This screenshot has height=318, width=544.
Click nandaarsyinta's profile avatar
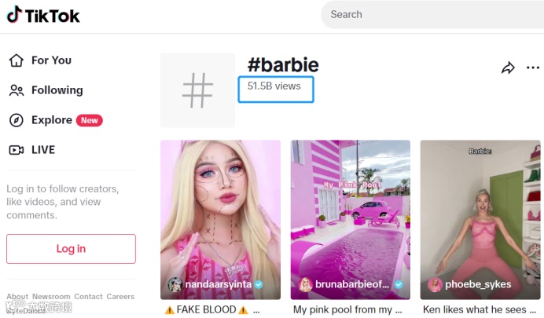click(x=175, y=284)
